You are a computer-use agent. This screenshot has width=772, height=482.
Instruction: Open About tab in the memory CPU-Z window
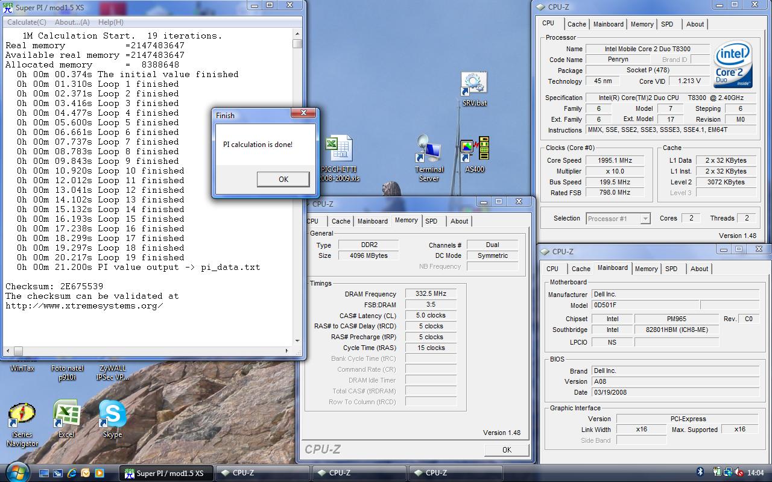459,221
